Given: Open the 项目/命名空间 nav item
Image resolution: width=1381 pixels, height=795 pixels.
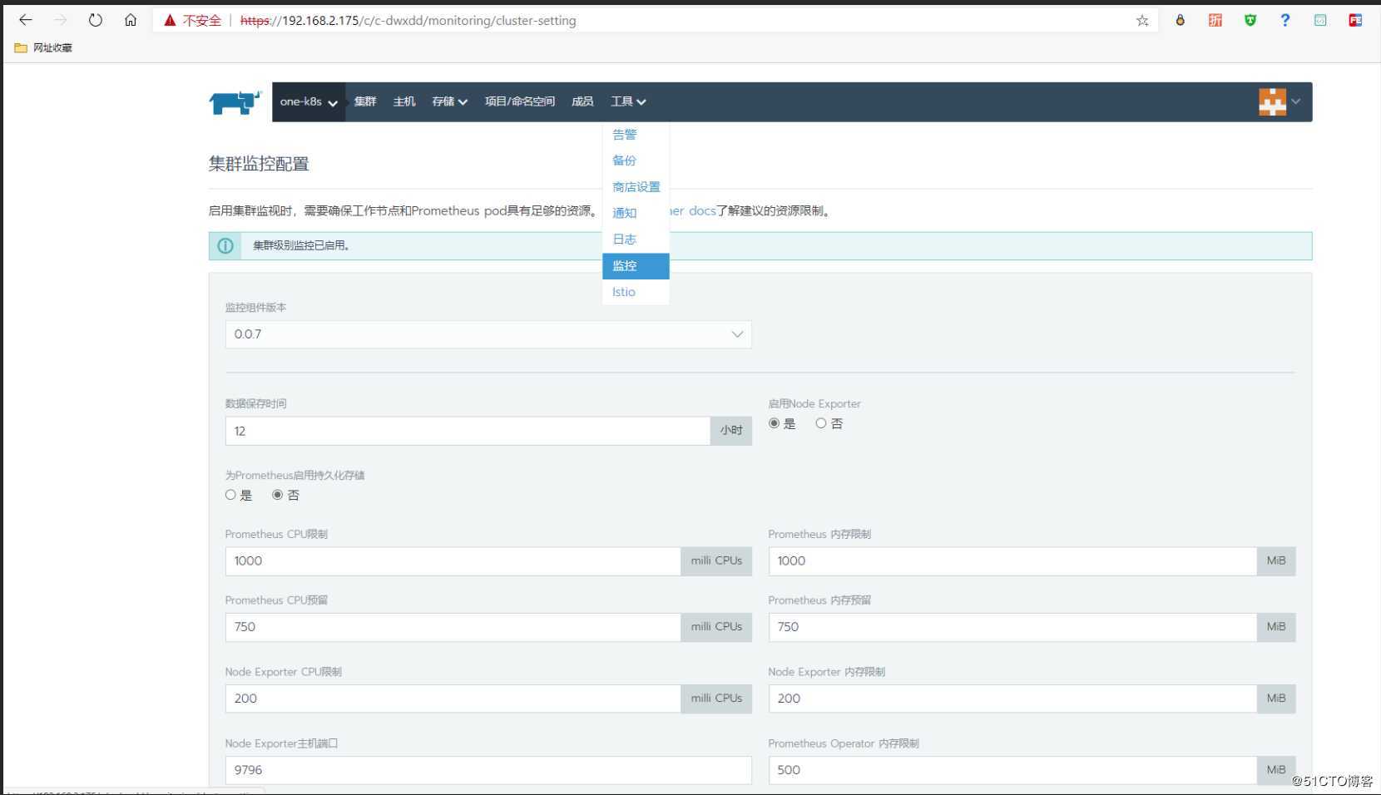Looking at the screenshot, I should (x=520, y=101).
